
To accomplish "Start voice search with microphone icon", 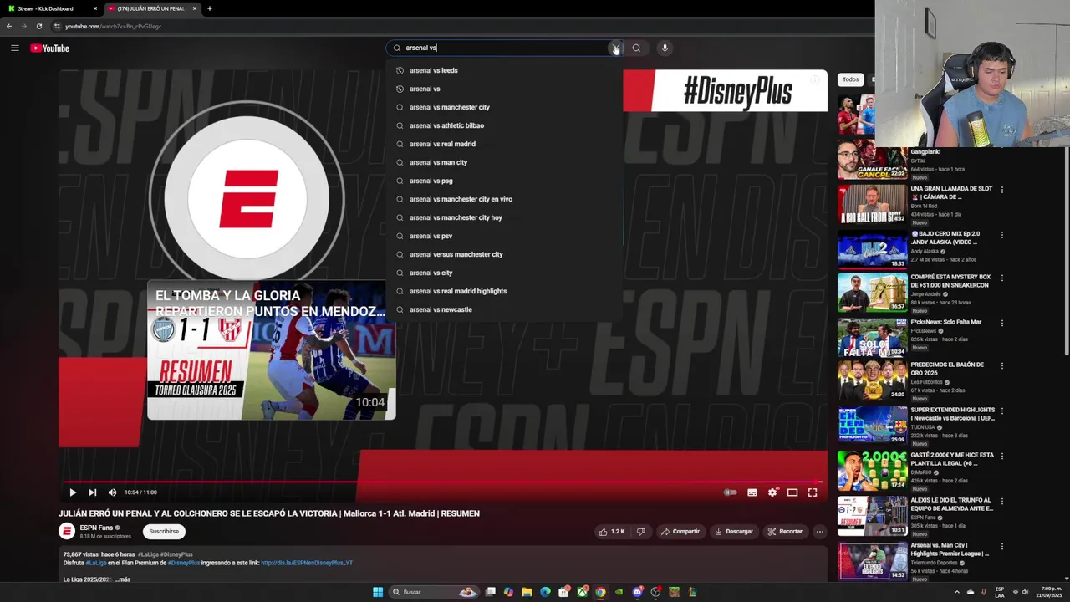I will click(x=665, y=48).
